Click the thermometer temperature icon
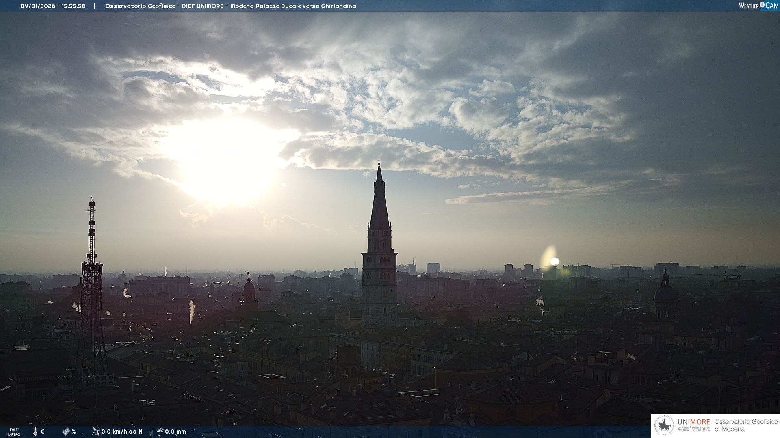The height and width of the screenshot is (438, 780). [x=35, y=432]
